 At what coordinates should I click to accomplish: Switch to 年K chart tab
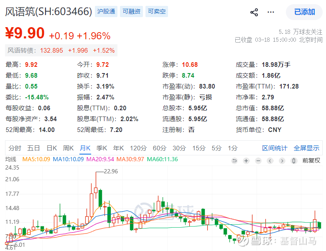point(119,148)
